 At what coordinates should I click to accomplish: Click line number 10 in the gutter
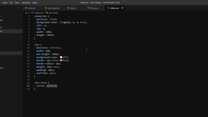point(28,45)
